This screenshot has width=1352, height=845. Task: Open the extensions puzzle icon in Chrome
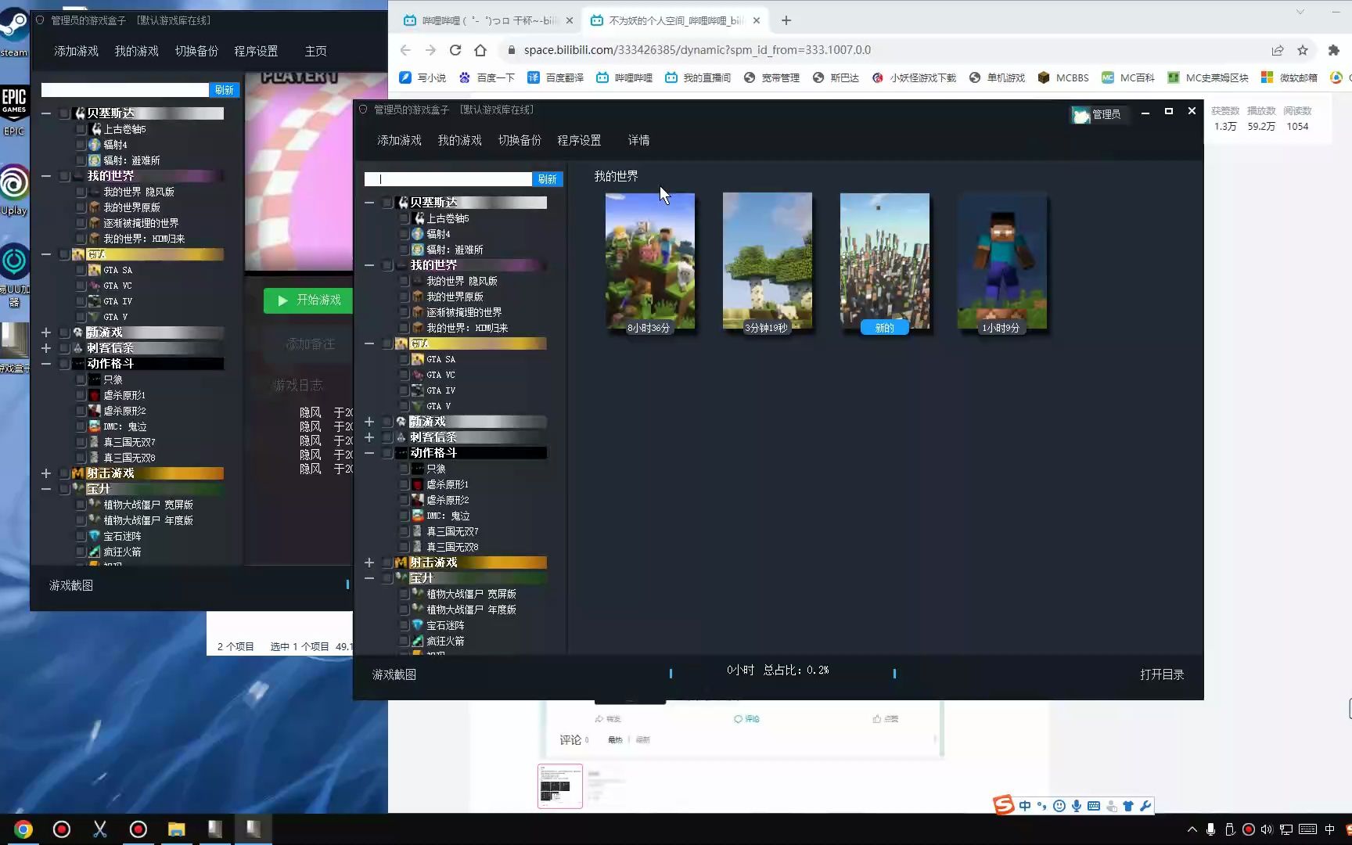coord(1334,50)
